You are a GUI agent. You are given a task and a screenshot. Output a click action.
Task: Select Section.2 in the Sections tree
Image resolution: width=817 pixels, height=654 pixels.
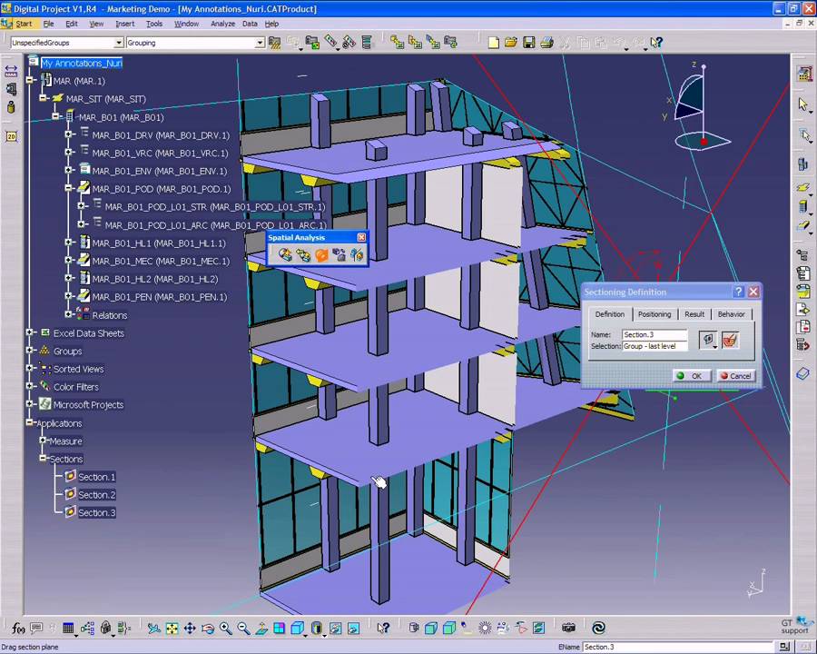tap(96, 494)
